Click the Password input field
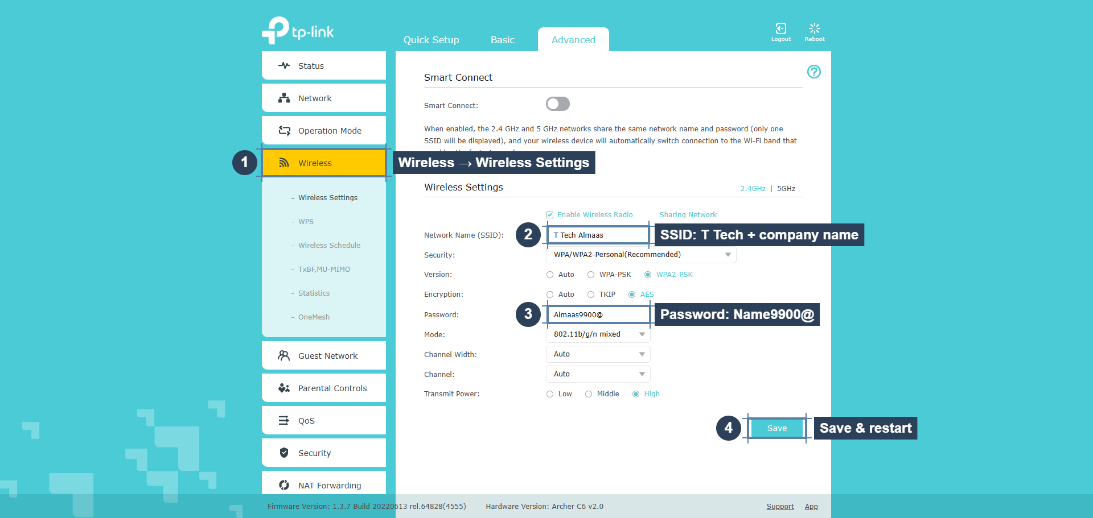Image resolution: width=1093 pixels, height=518 pixels. tap(598, 314)
